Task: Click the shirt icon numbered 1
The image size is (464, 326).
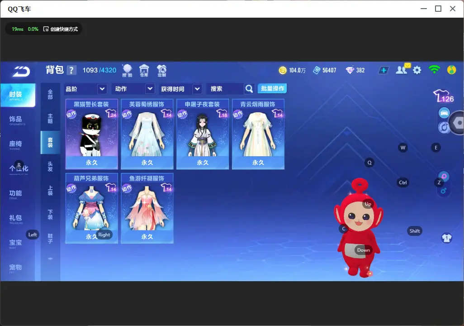Action: pos(447,238)
